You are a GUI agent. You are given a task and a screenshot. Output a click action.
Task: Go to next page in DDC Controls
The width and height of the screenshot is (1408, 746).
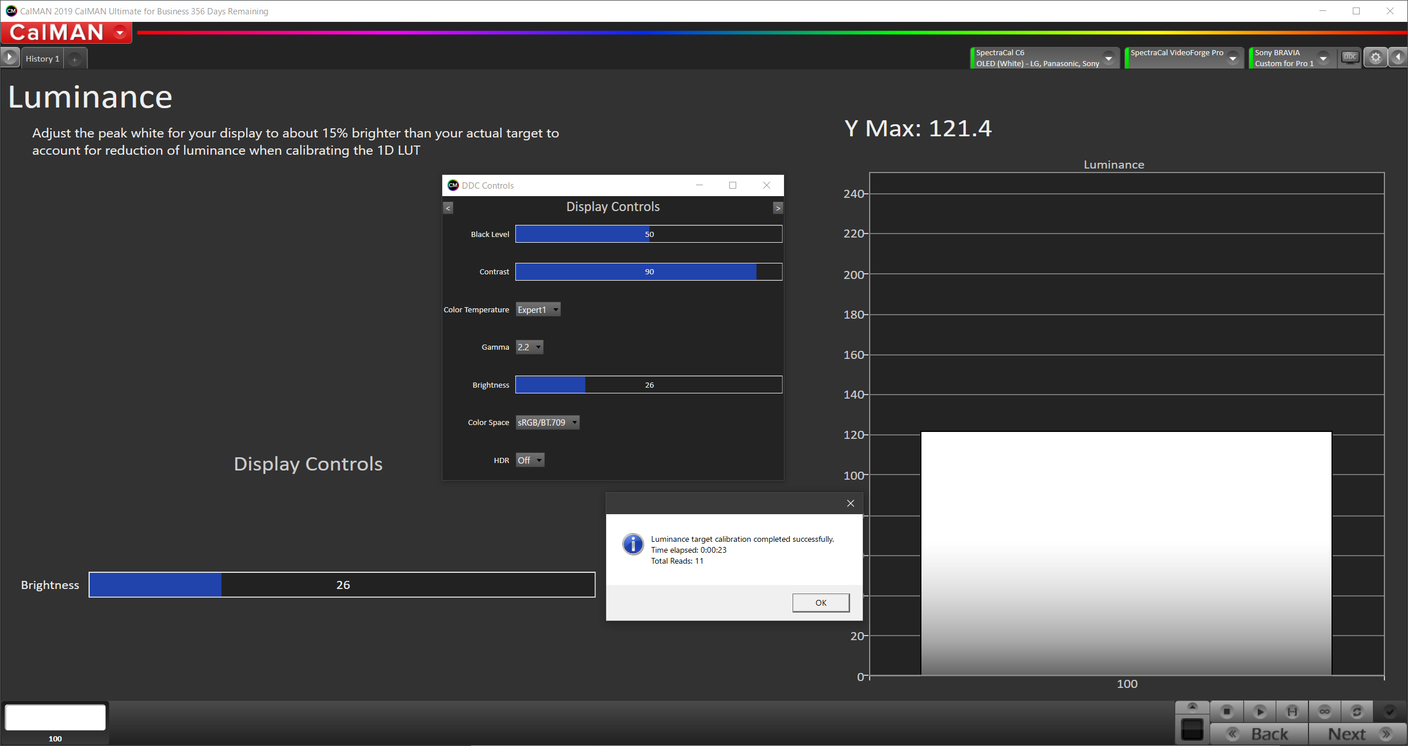[x=778, y=208]
